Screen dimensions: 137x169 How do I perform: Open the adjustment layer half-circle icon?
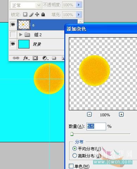(45, 58)
